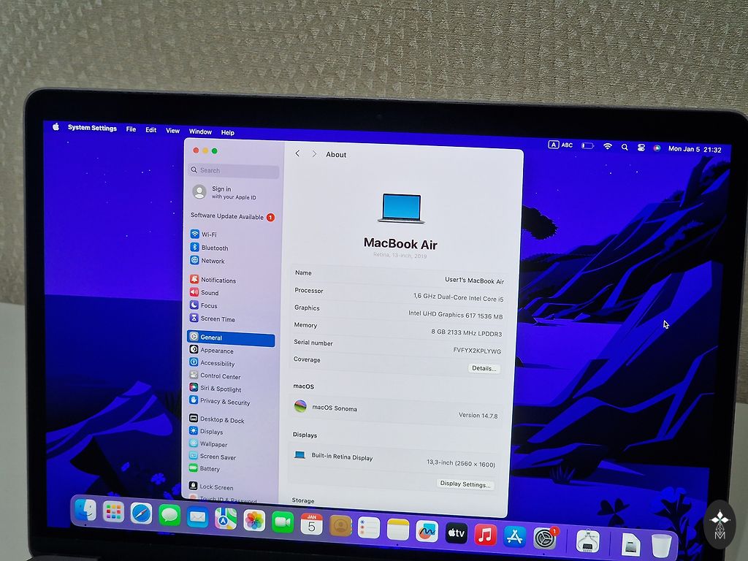The height and width of the screenshot is (561, 748).
Task: Launch Safari from the Dock
Action: click(141, 514)
